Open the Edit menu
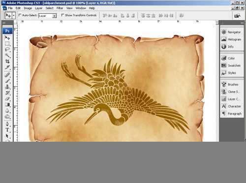Image resolution: width=246 pixels, height=183 pixels. click(x=18, y=8)
